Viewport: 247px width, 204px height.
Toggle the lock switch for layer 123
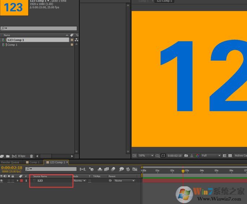[x=13, y=181]
